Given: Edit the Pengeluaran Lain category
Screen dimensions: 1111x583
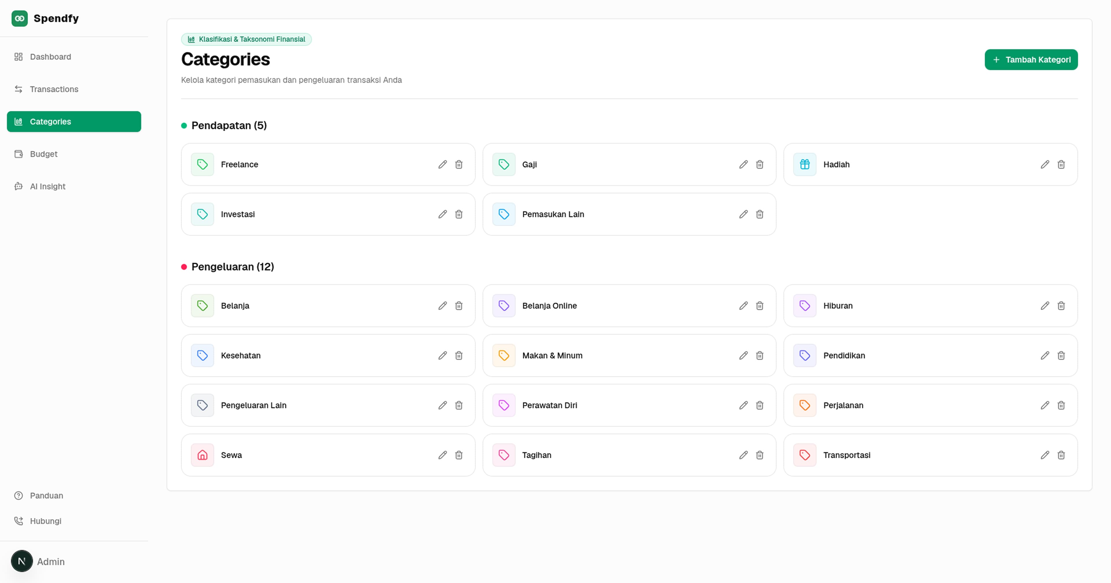Looking at the screenshot, I should coord(442,405).
